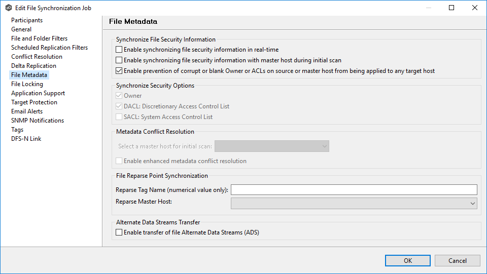Go to Application Support
The height and width of the screenshot is (274, 487).
[x=38, y=93]
